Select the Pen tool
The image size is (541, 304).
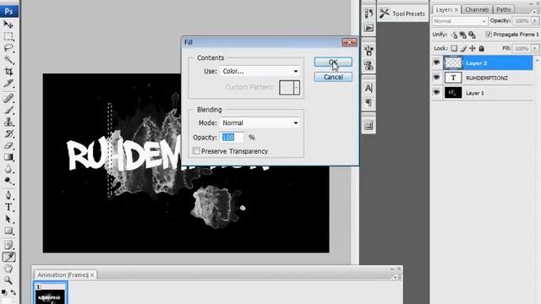(8, 195)
